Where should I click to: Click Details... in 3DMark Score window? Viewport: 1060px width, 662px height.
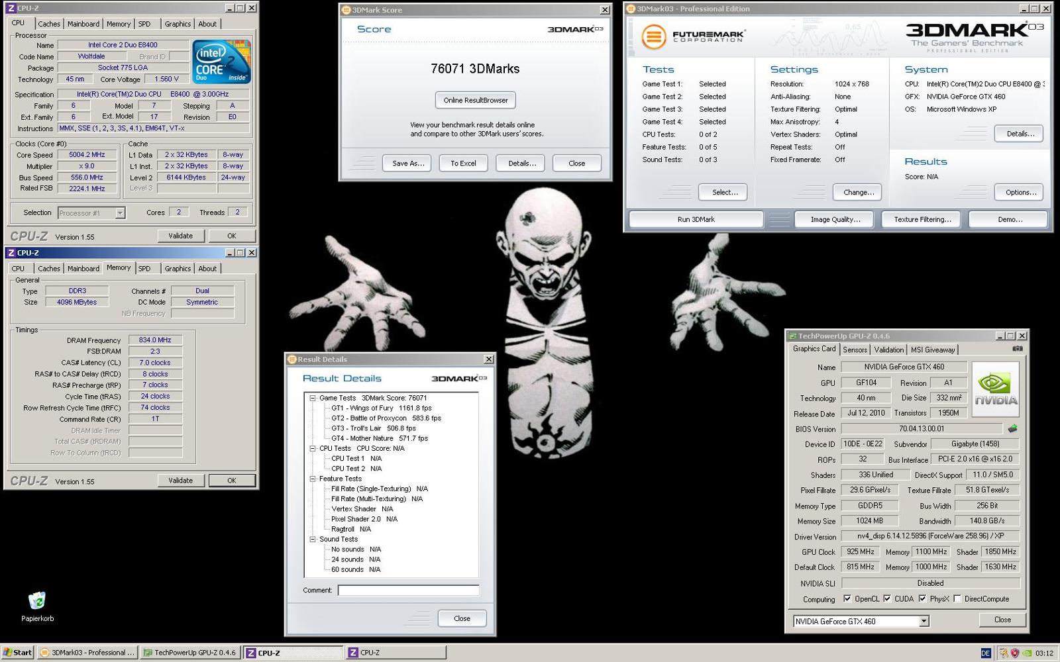522,164
